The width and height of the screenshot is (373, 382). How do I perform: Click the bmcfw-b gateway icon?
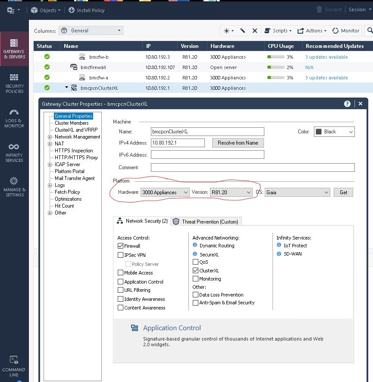(82, 57)
